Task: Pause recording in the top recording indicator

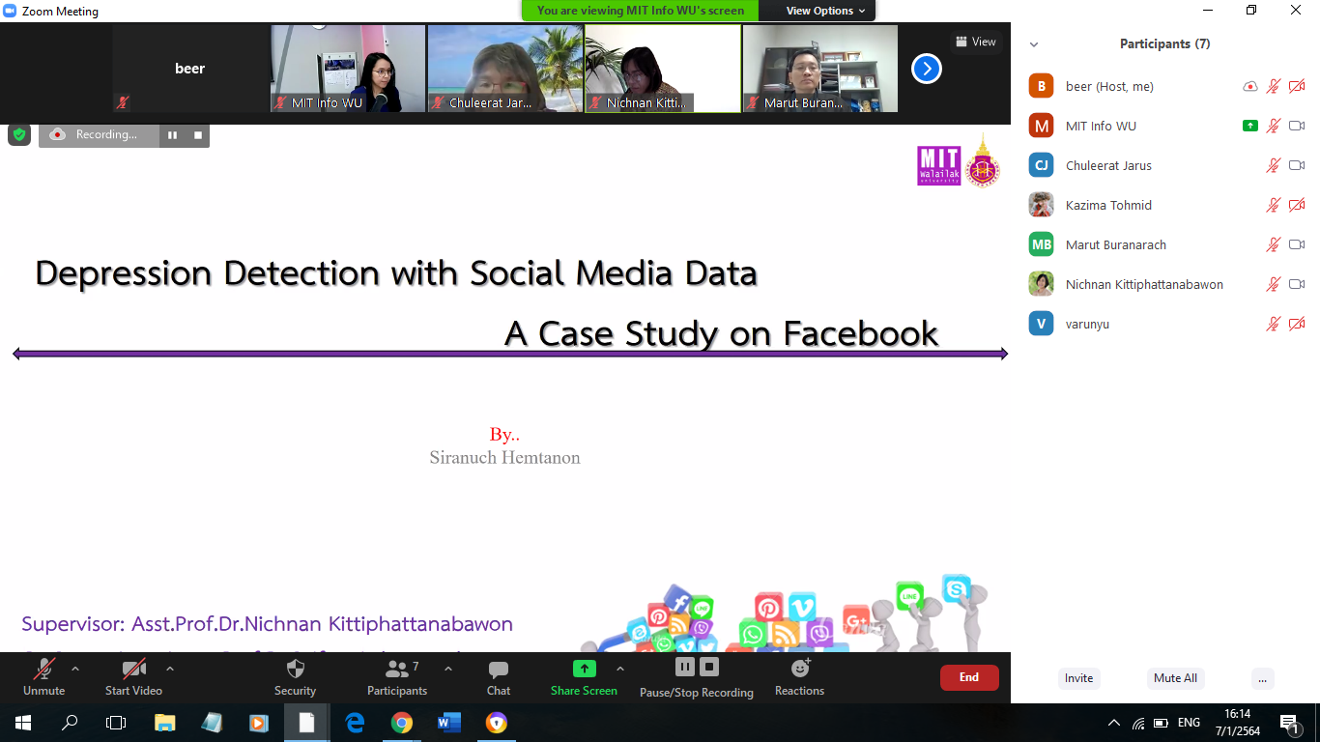Action: 172,135
